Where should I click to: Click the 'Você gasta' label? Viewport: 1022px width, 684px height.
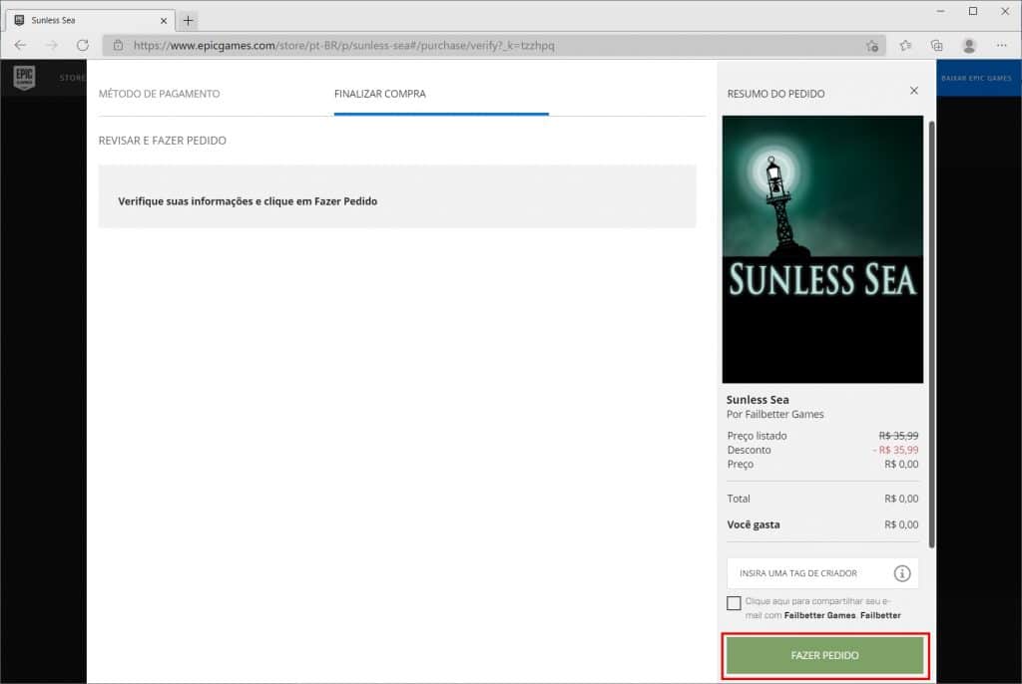coord(754,524)
